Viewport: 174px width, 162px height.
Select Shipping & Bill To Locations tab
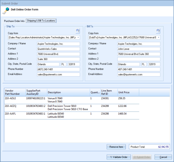pyautogui.click(x=41, y=21)
